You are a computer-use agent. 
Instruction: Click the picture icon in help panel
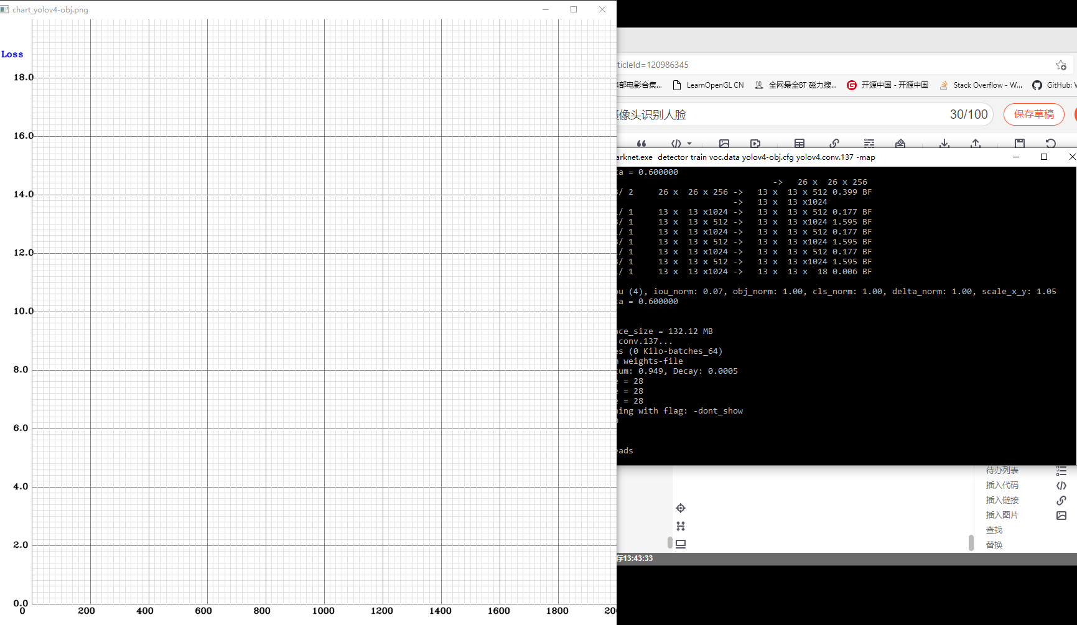pyautogui.click(x=1061, y=516)
